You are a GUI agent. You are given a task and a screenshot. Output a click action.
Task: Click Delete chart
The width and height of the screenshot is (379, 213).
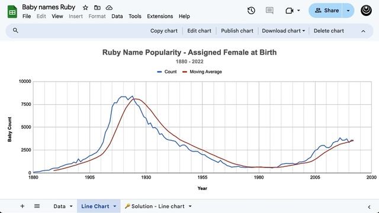point(329,31)
